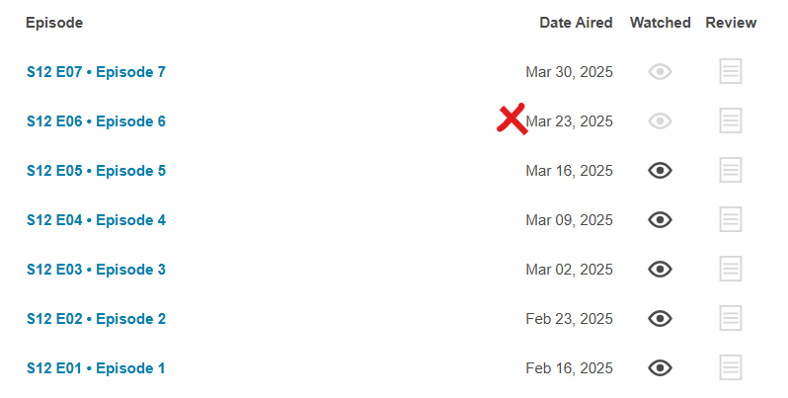Viewport: 788px width, 398px height.
Task: Mark Episode 6 as watched
Action: (660, 120)
